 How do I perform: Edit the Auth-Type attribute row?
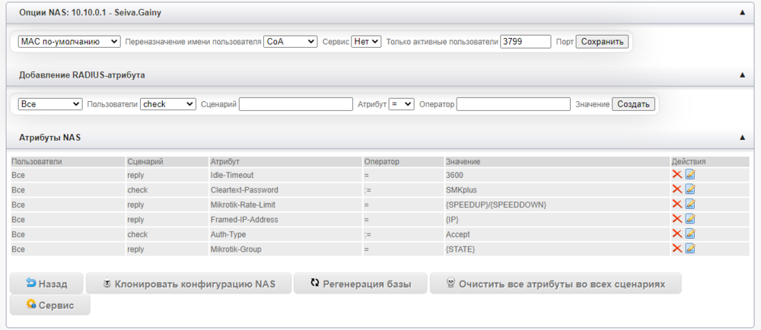[690, 234]
